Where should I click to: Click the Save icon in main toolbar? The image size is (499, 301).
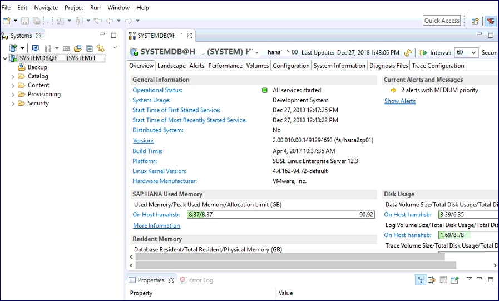25,21
